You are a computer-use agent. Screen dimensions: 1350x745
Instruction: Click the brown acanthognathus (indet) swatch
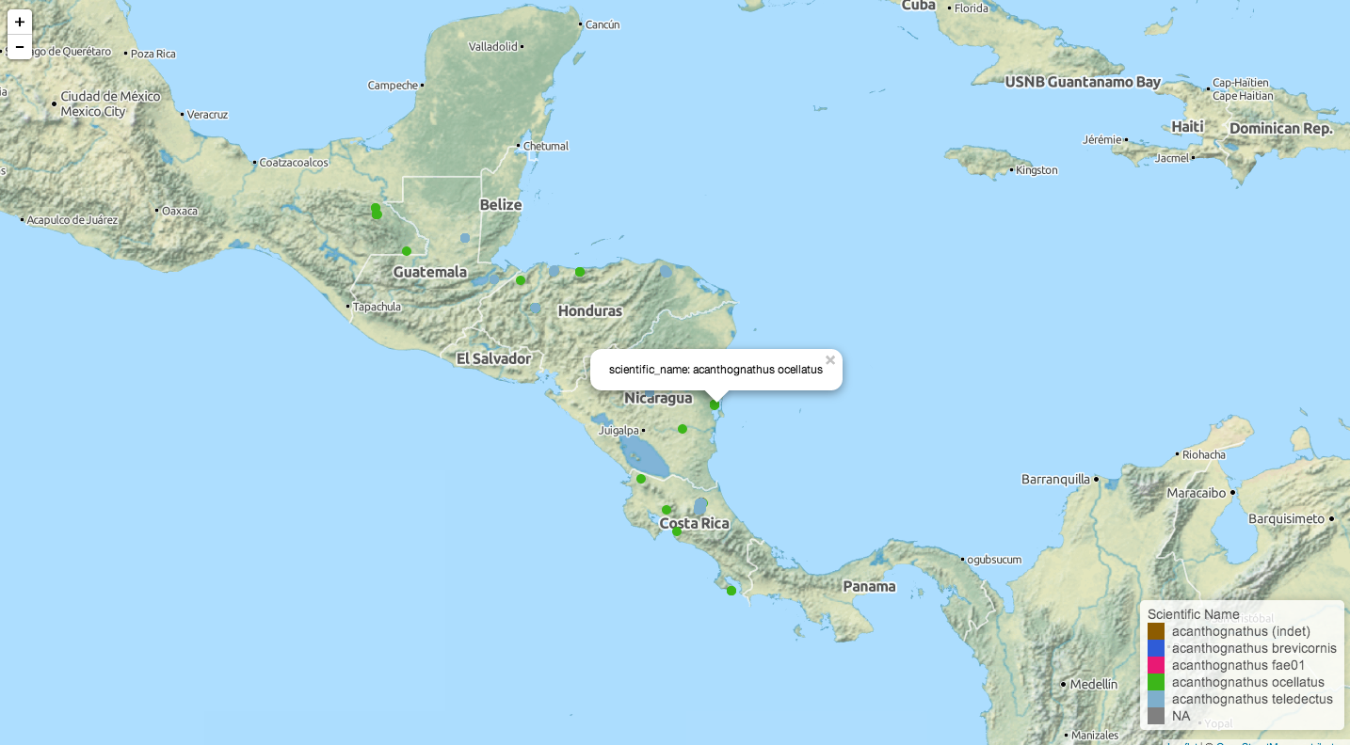[1155, 631]
